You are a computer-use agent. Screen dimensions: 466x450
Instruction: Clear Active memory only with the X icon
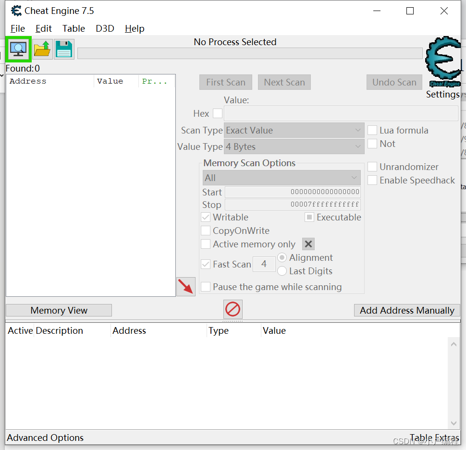coord(308,244)
